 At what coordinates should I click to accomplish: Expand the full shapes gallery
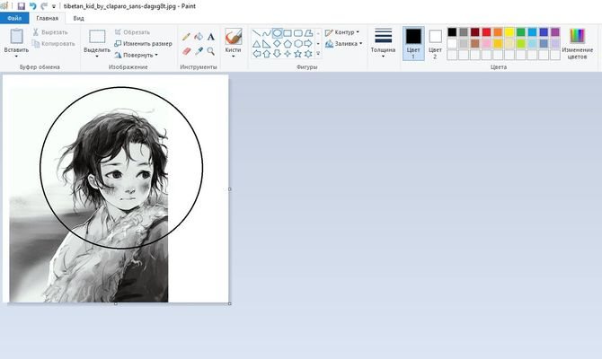click(x=318, y=54)
